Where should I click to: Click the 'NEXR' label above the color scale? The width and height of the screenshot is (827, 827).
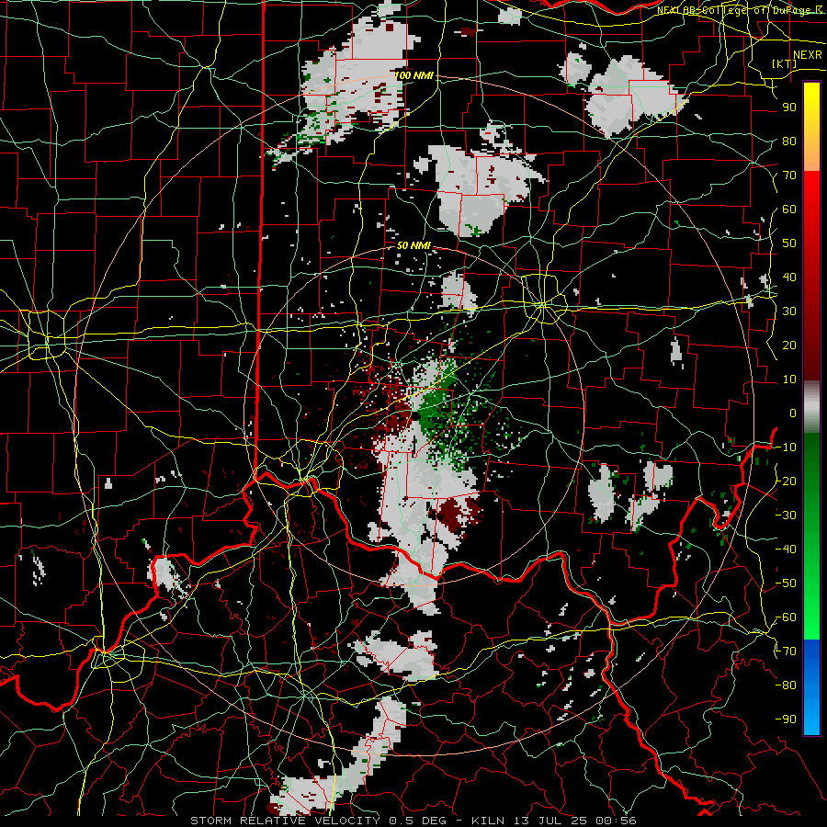coord(807,55)
